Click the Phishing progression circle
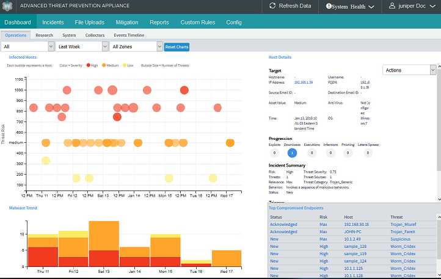The width and height of the screenshot is (441, 279). [x=348, y=153]
